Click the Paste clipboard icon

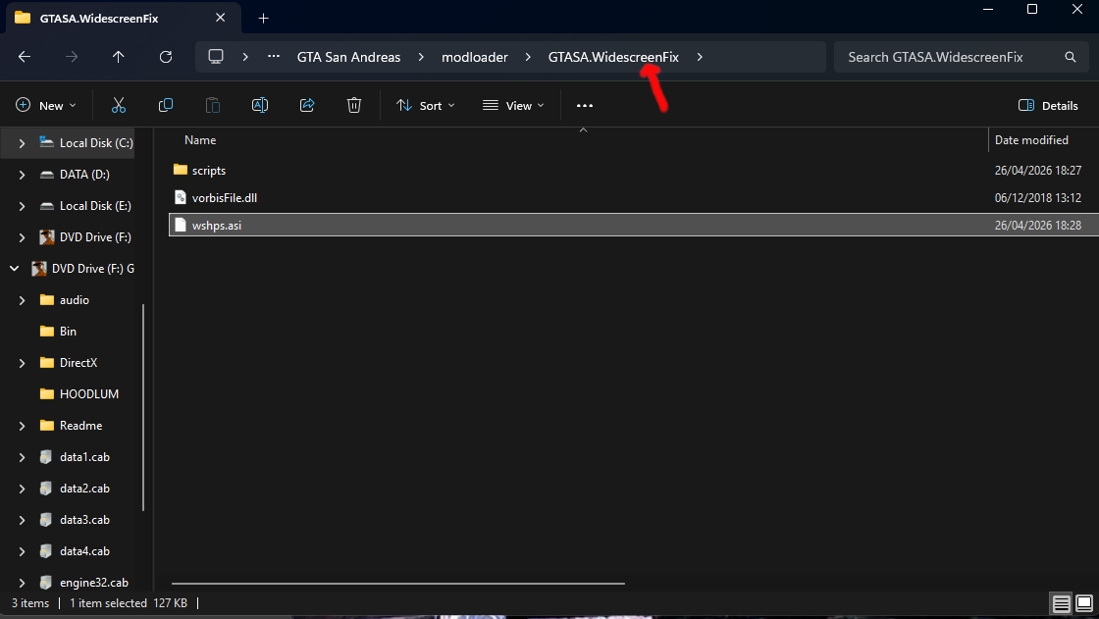[x=212, y=105]
